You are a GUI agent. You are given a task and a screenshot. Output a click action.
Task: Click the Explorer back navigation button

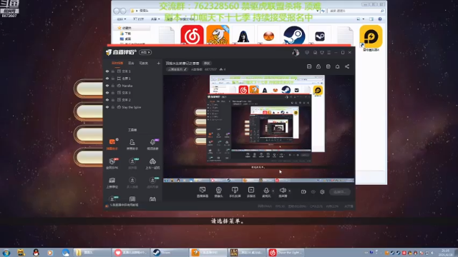pyautogui.click(x=117, y=11)
